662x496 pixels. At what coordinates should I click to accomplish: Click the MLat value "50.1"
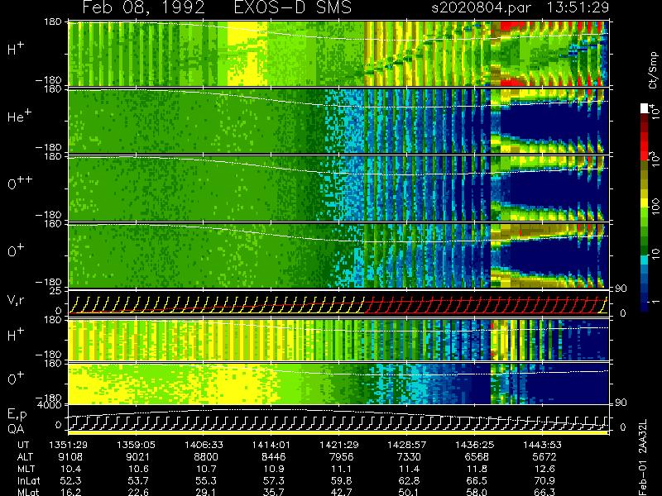(409, 492)
